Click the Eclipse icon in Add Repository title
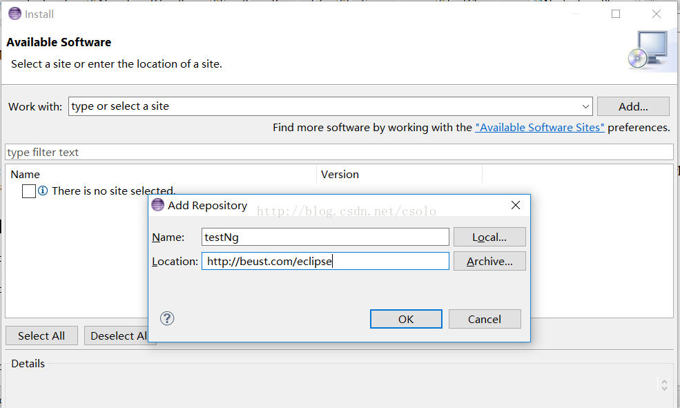The width and height of the screenshot is (680, 408). (158, 205)
